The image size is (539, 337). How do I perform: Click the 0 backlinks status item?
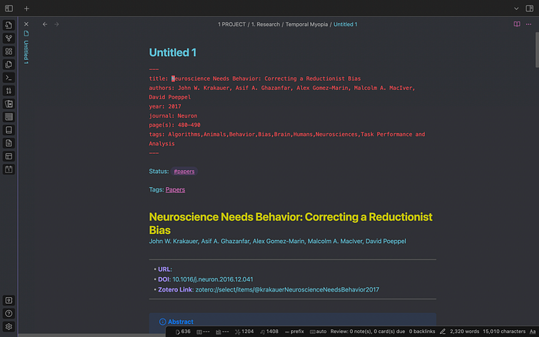click(422, 331)
